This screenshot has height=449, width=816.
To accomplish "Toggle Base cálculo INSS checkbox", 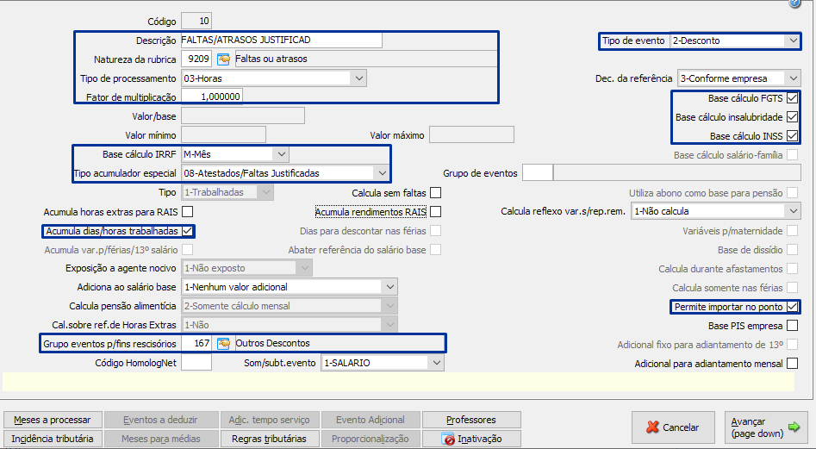I will (792, 136).
